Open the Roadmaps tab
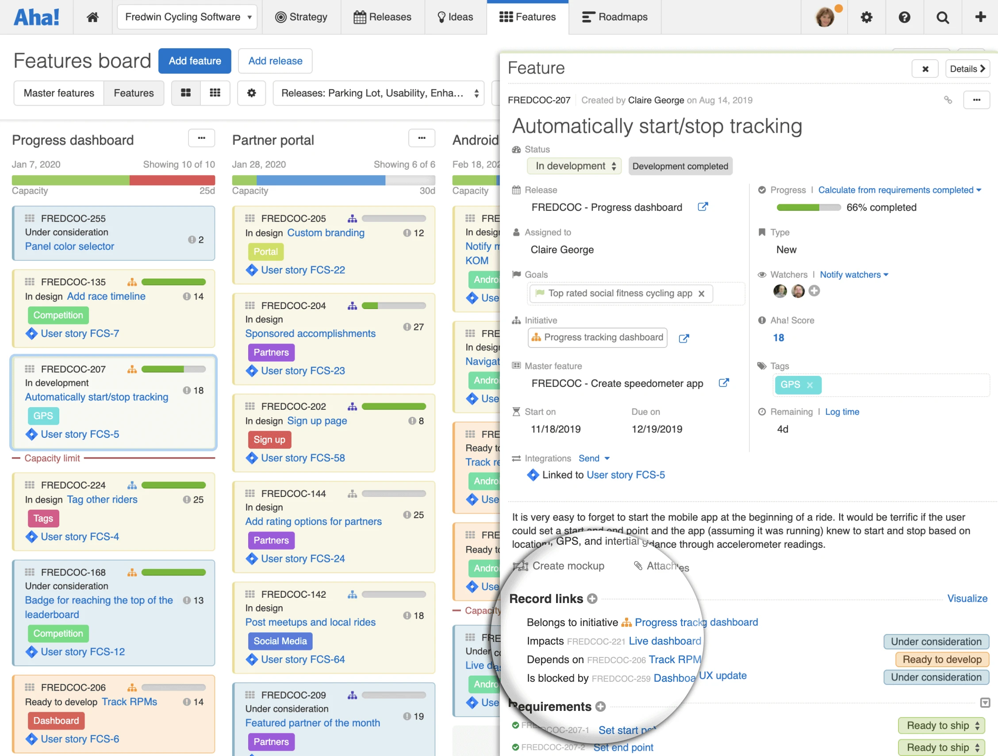998x756 pixels. (614, 17)
